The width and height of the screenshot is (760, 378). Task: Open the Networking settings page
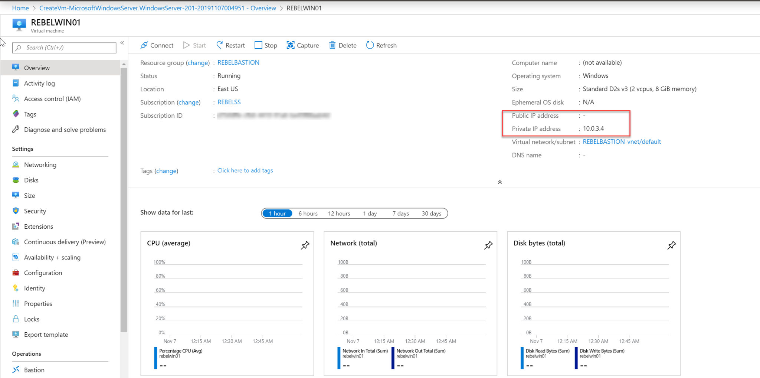(40, 165)
